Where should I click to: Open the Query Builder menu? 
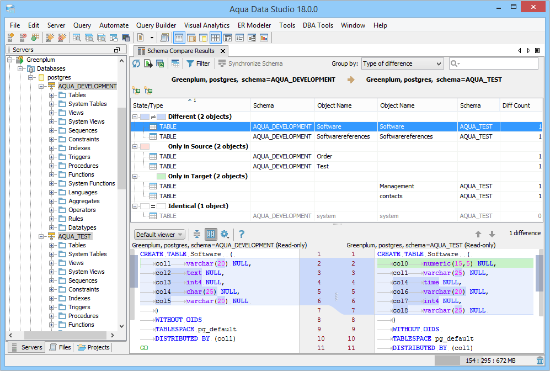(x=156, y=25)
